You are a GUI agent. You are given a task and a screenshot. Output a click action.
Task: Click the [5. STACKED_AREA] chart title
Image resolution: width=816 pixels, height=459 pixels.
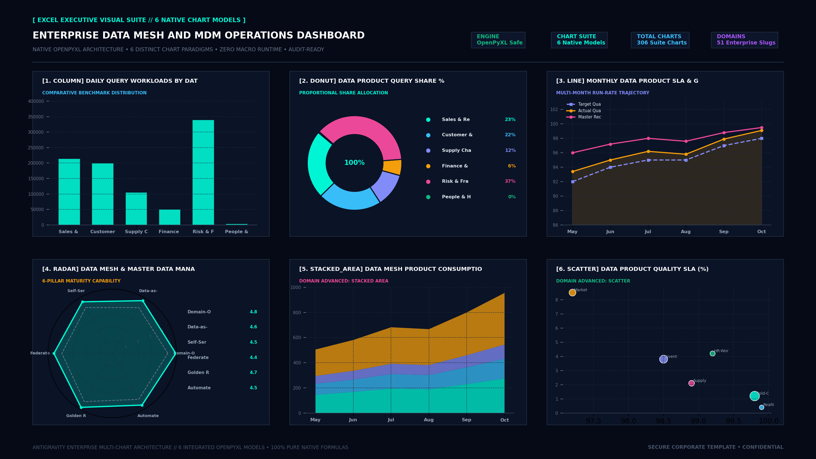pyautogui.click(x=391, y=269)
